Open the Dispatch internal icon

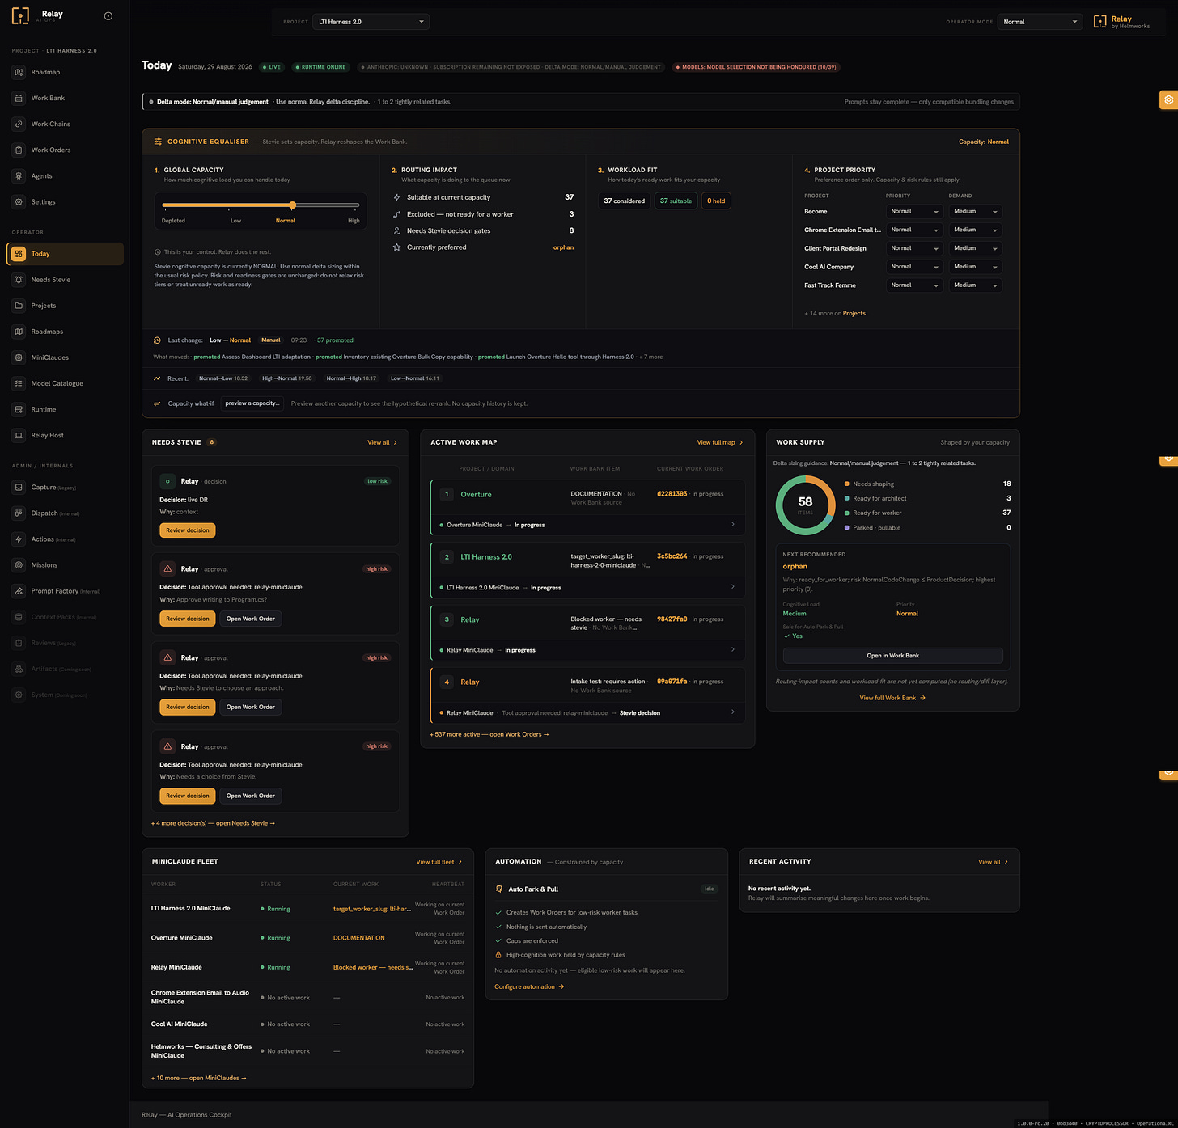coord(19,513)
